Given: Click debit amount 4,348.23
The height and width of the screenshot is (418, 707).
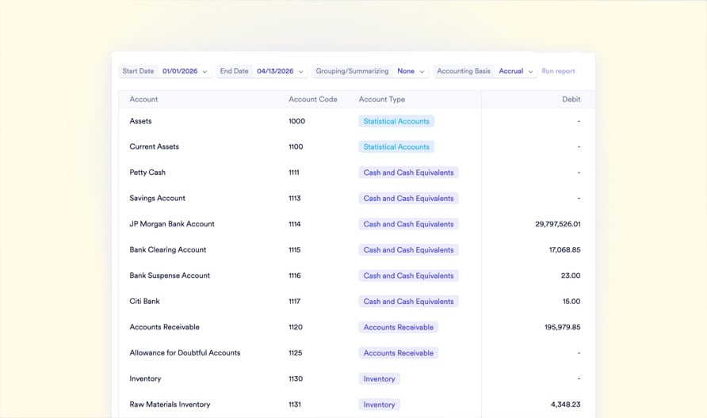Looking at the screenshot, I should 565,405.
